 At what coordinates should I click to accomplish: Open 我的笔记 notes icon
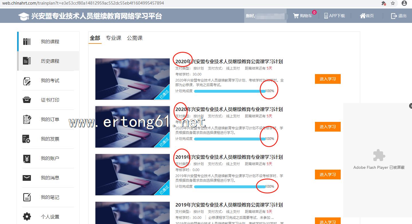click(x=27, y=197)
